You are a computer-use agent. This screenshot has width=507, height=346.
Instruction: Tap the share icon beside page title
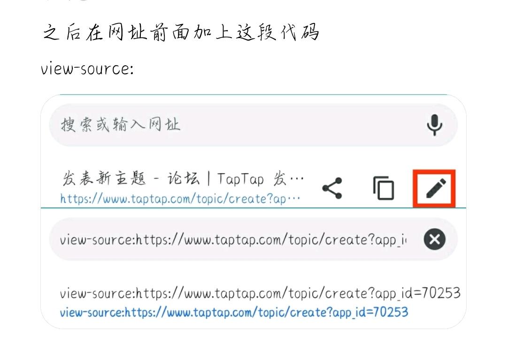[x=332, y=188]
